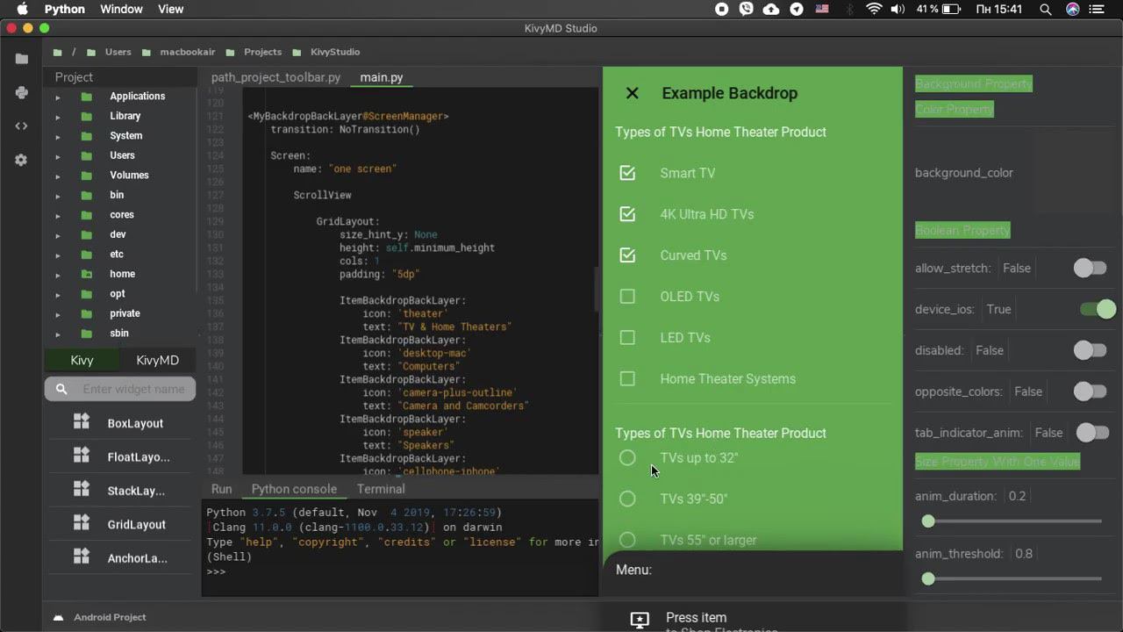
Task: Open the Window menu in menu bar
Action: point(122,10)
